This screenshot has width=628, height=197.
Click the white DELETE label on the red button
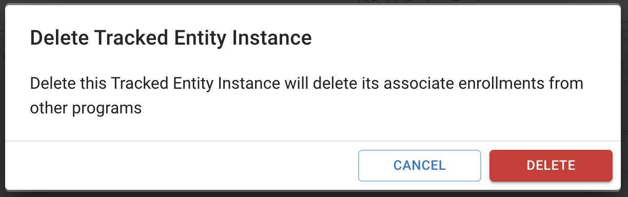(551, 166)
